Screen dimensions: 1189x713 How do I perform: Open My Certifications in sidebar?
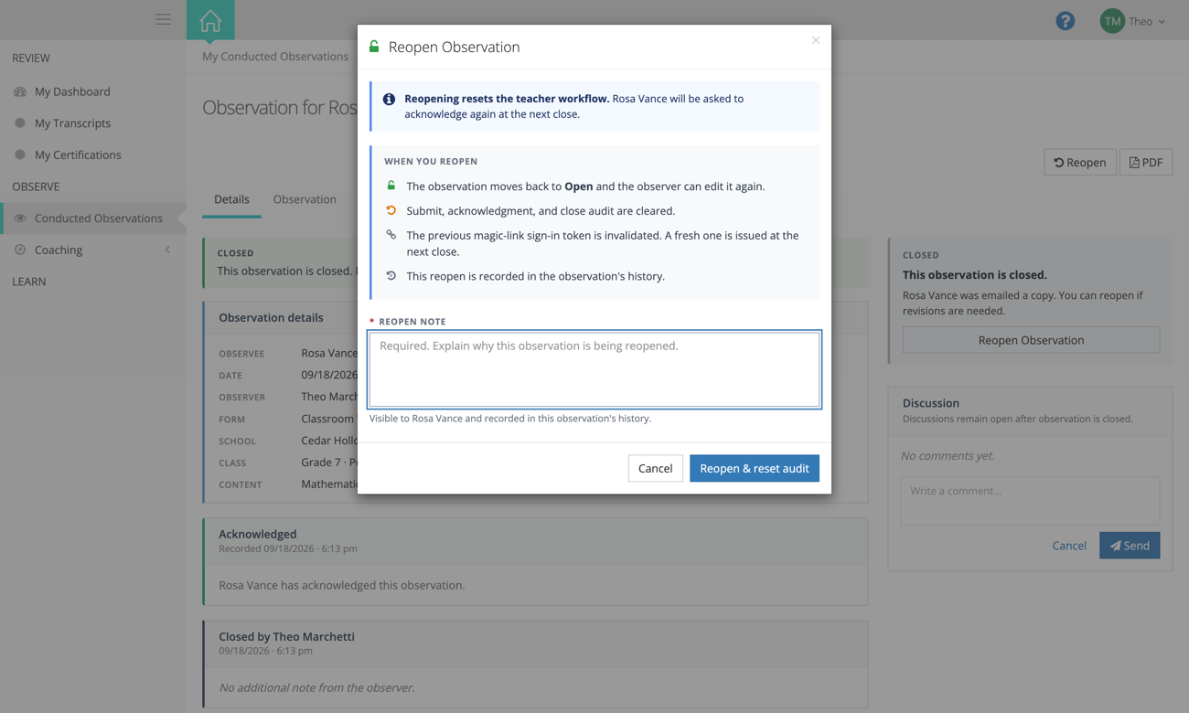click(78, 154)
